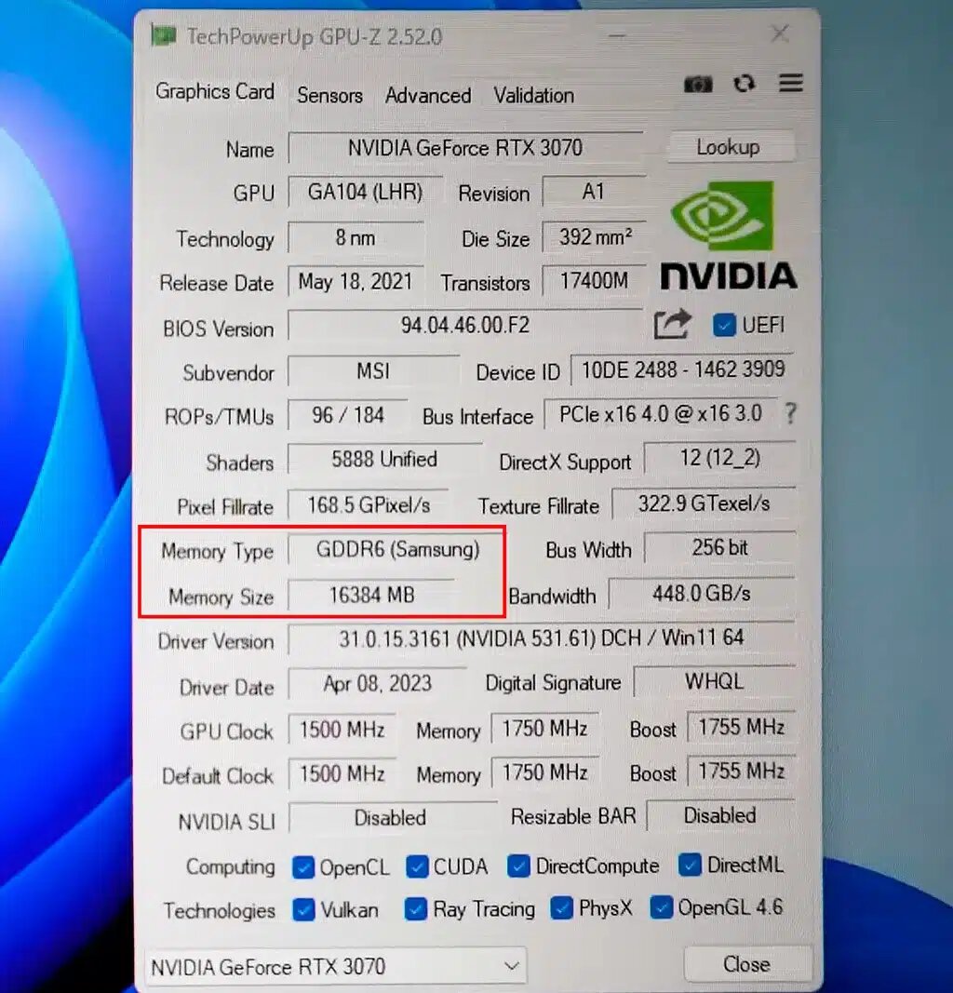This screenshot has height=993, width=953.
Task: Toggle the DirectCompute checkbox
Action: (x=518, y=866)
